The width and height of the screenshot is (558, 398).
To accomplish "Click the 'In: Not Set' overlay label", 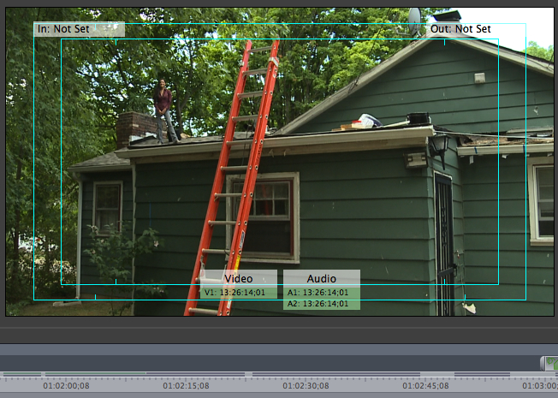I will click(x=80, y=29).
